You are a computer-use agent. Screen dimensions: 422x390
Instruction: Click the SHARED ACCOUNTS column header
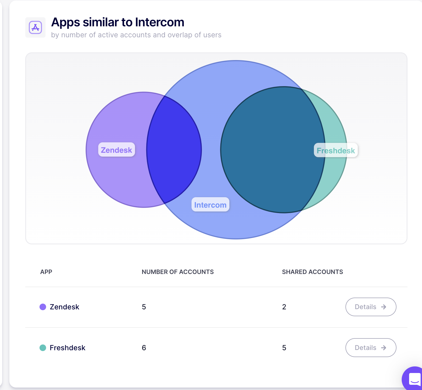(x=313, y=272)
